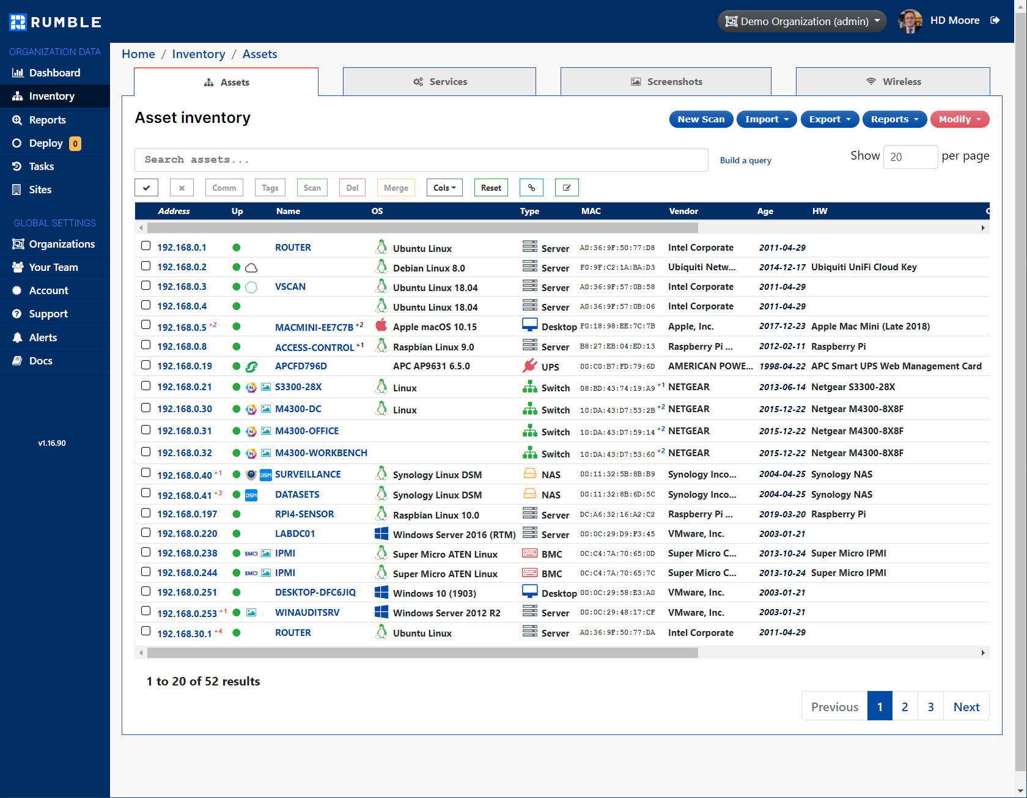Screen dimensions: 1027x798
Task: Open the Wireless tab
Action: tap(893, 81)
